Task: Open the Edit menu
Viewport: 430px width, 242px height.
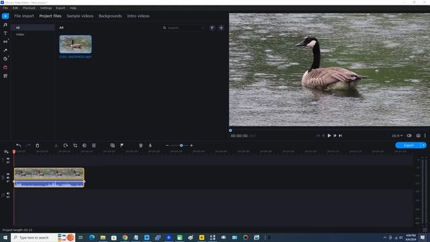Action: tap(15, 8)
